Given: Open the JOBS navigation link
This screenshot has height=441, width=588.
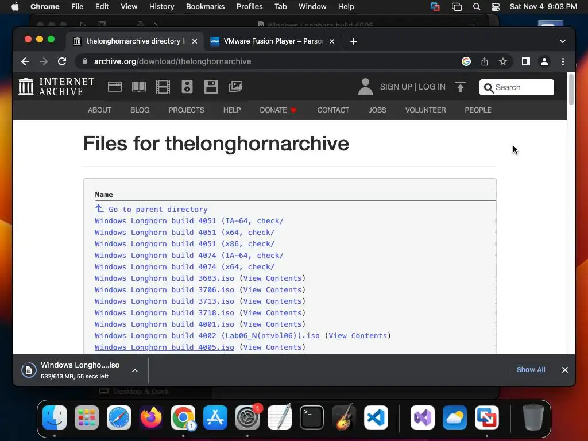Looking at the screenshot, I should [377, 110].
